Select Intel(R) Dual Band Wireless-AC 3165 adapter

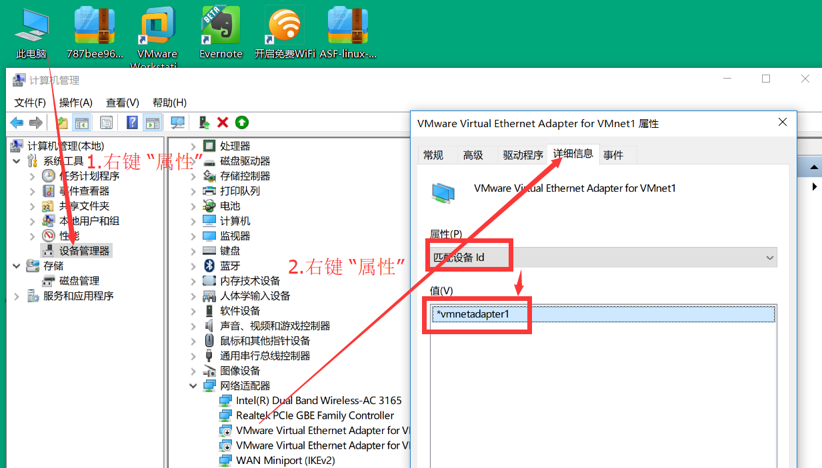pyautogui.click(x=319, y=400)
